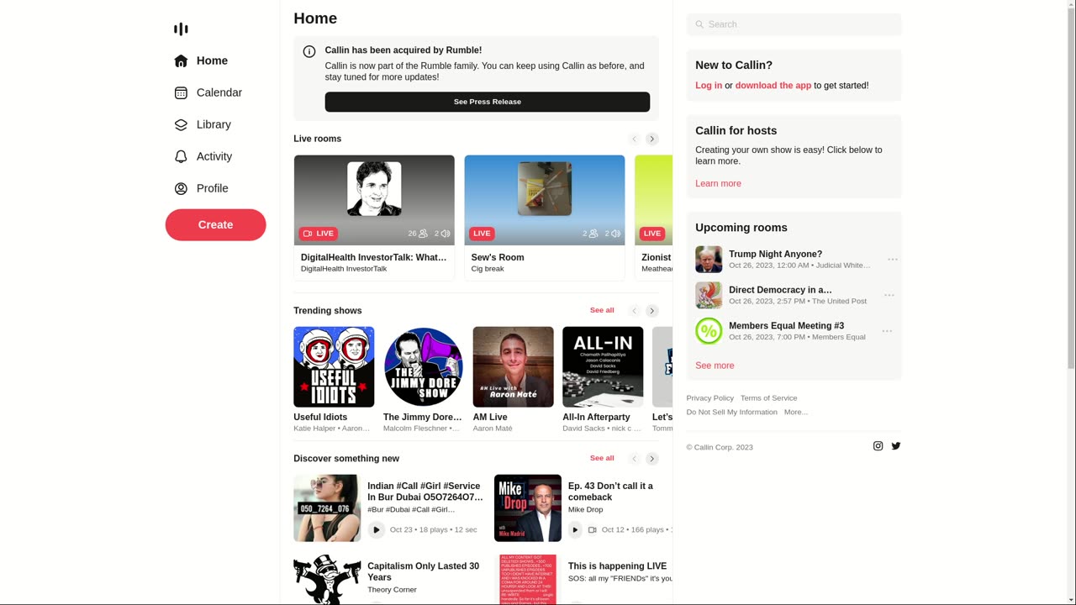Click the See Press Release button
Image resolution: width=1076 pixels, height=605 pixels.
tap(488, 102)
